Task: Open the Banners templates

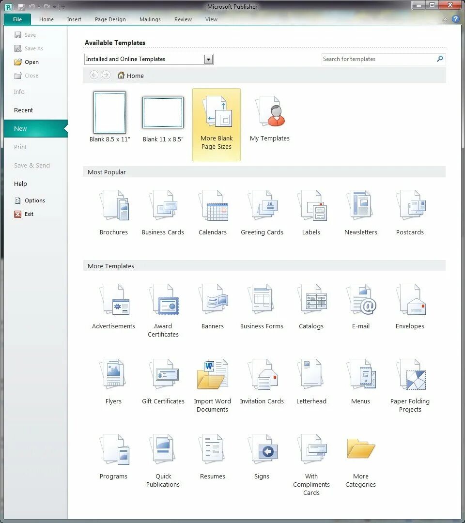Action: (213, 307)
